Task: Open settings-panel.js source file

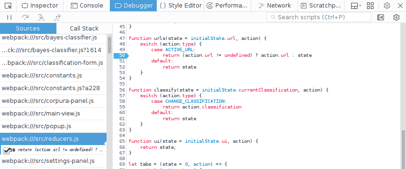Action: point(53,161)
